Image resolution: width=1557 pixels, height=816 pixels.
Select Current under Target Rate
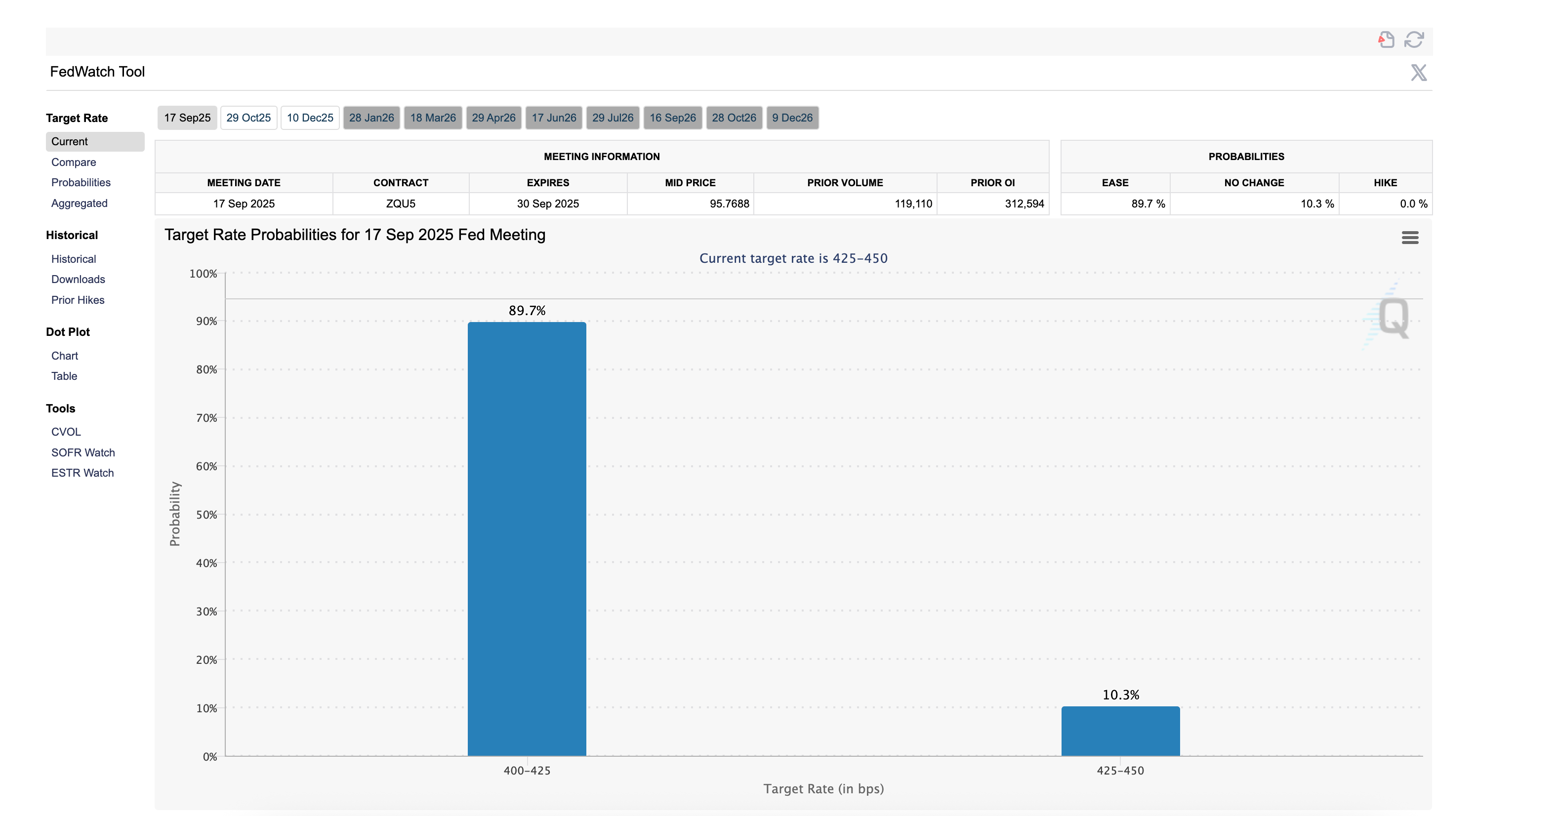tap(70, 141)
